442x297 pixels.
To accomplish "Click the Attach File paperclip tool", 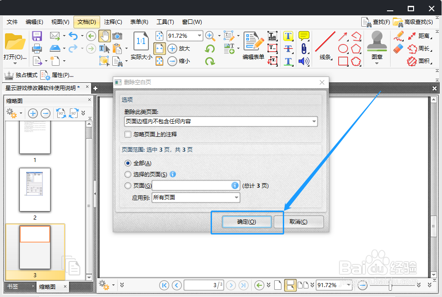I will (x=304, y=49).
